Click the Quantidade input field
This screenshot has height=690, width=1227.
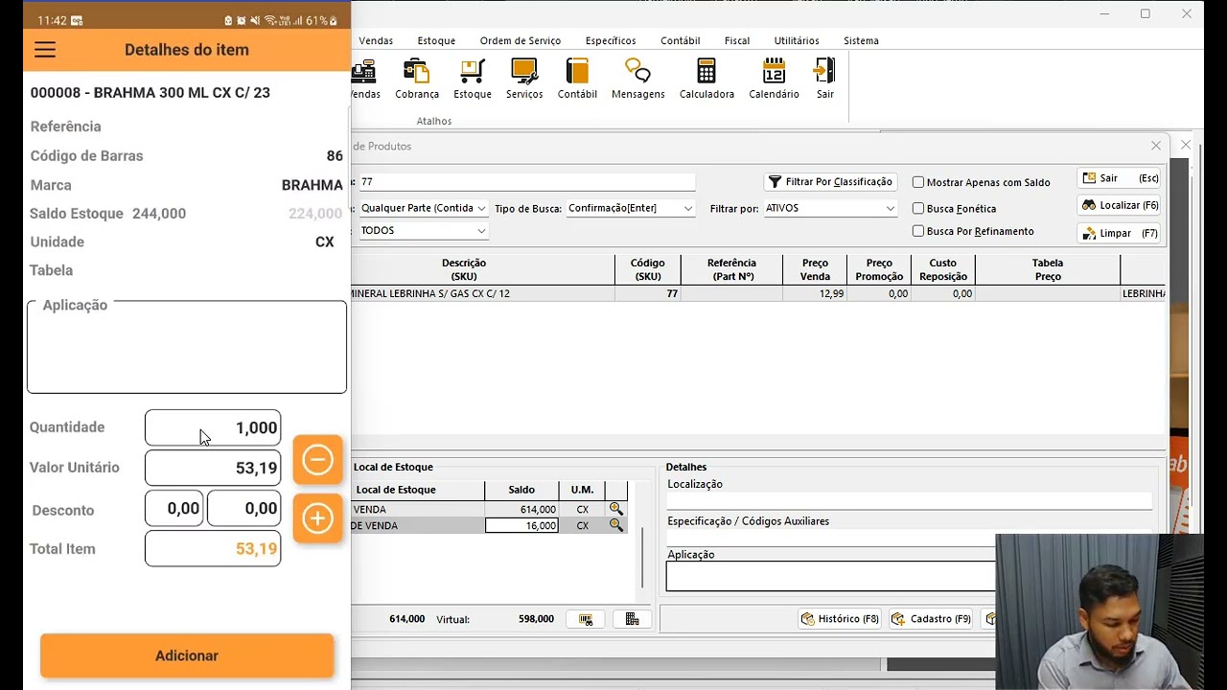pyautogui.click(x=213, y=427)
